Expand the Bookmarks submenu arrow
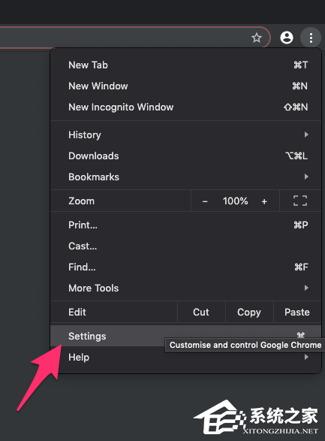Image resolution: width=325 pixels, height=441 pixels. pyautogui.click(x=306, y=177)
